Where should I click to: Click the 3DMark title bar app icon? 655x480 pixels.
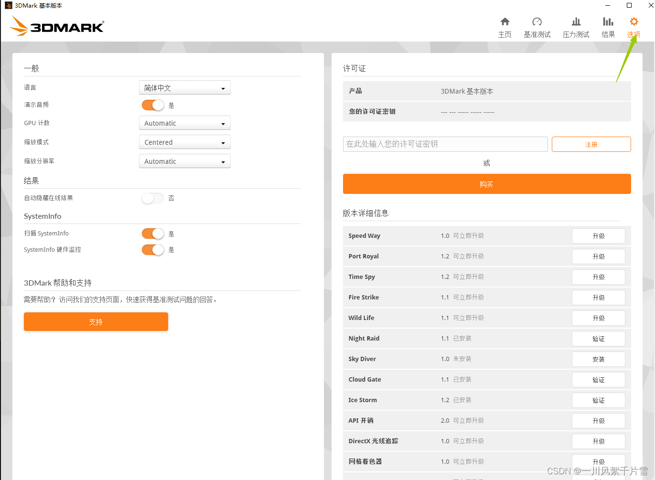coord(8,5)
